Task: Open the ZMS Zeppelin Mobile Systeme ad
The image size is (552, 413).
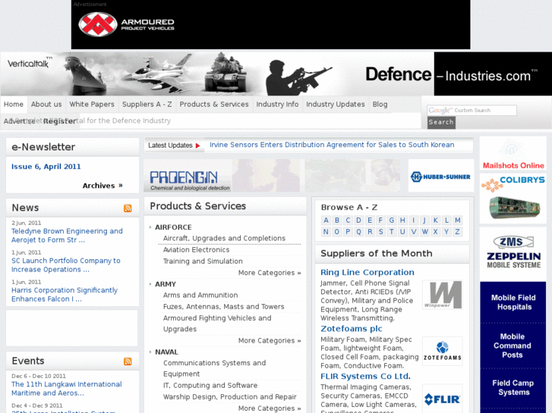Action: pos(513,252)
